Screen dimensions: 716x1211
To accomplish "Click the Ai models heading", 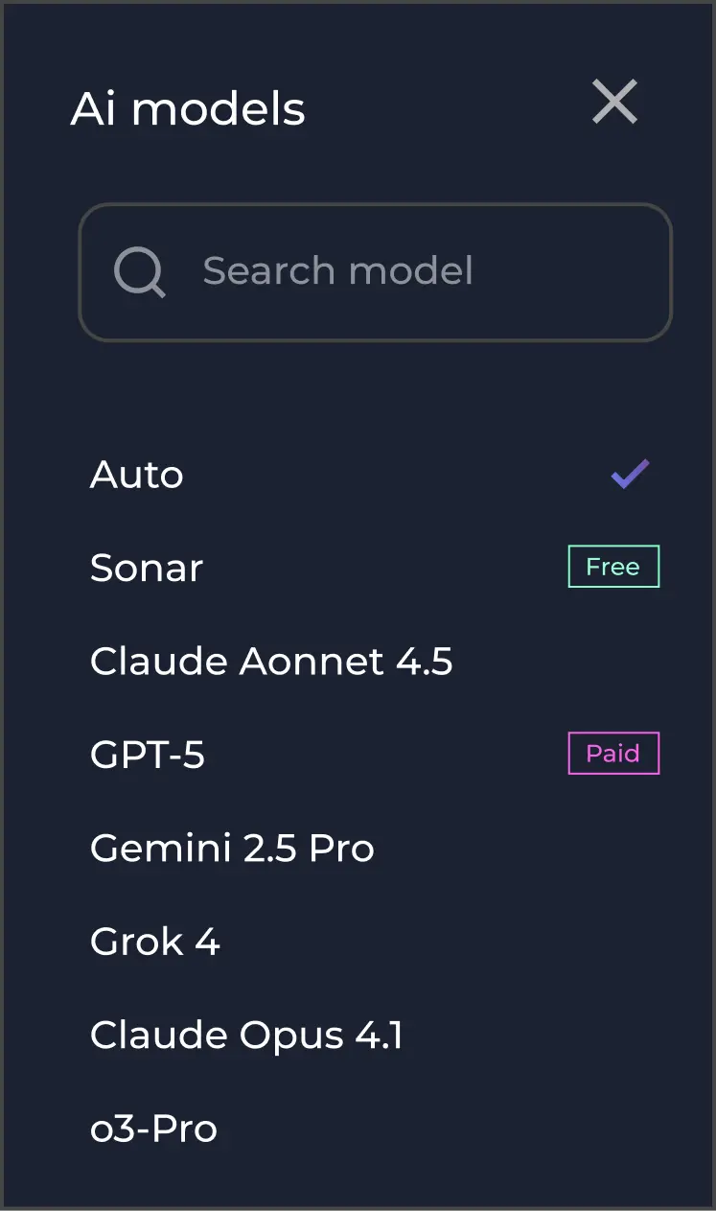I will [188, 109].
